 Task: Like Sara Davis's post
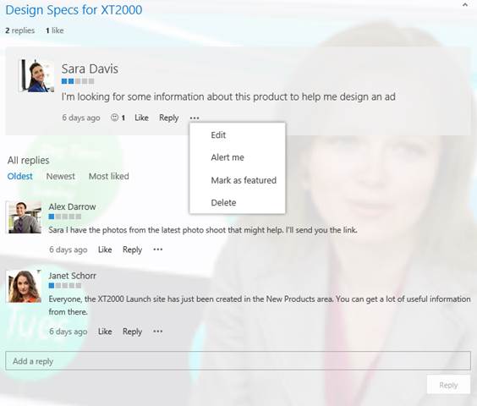point(141,118)
